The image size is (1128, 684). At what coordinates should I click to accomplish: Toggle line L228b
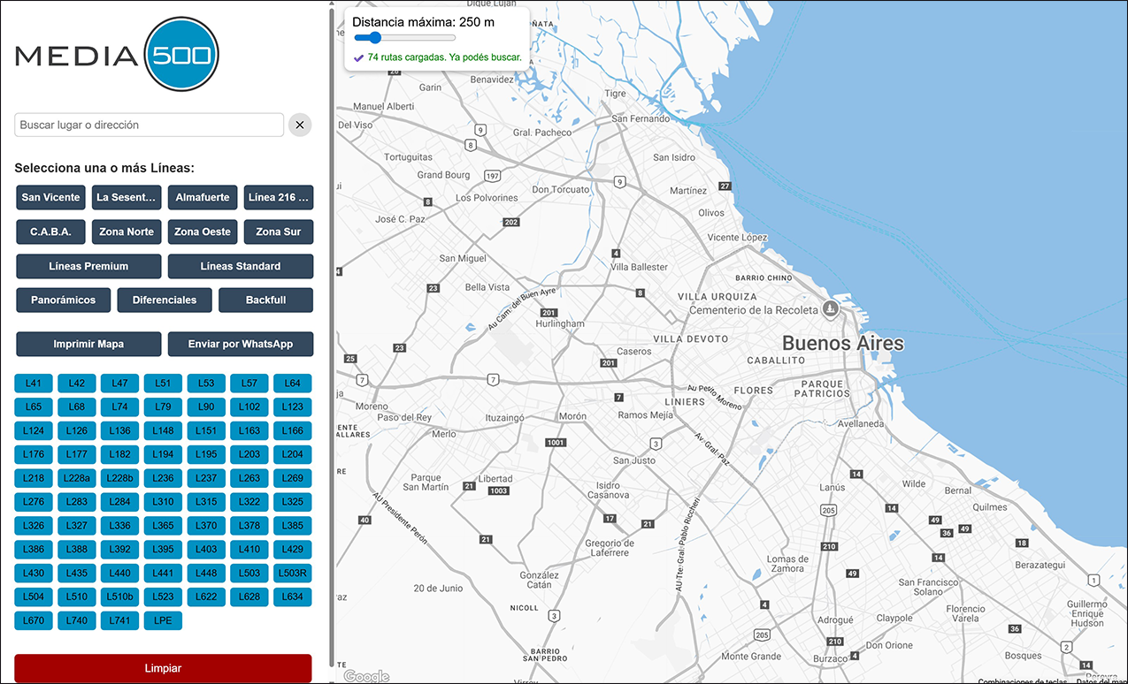coord(119,478)
